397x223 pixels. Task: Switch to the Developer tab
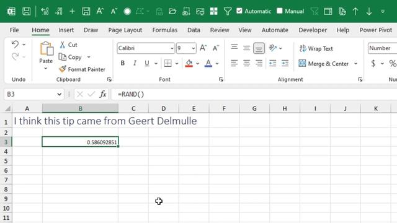(313, 30)
